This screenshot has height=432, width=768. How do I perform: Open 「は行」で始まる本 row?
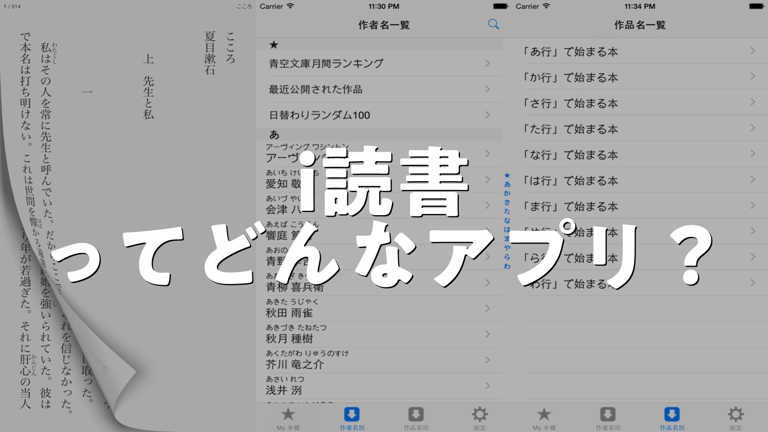tap(640, 180)
